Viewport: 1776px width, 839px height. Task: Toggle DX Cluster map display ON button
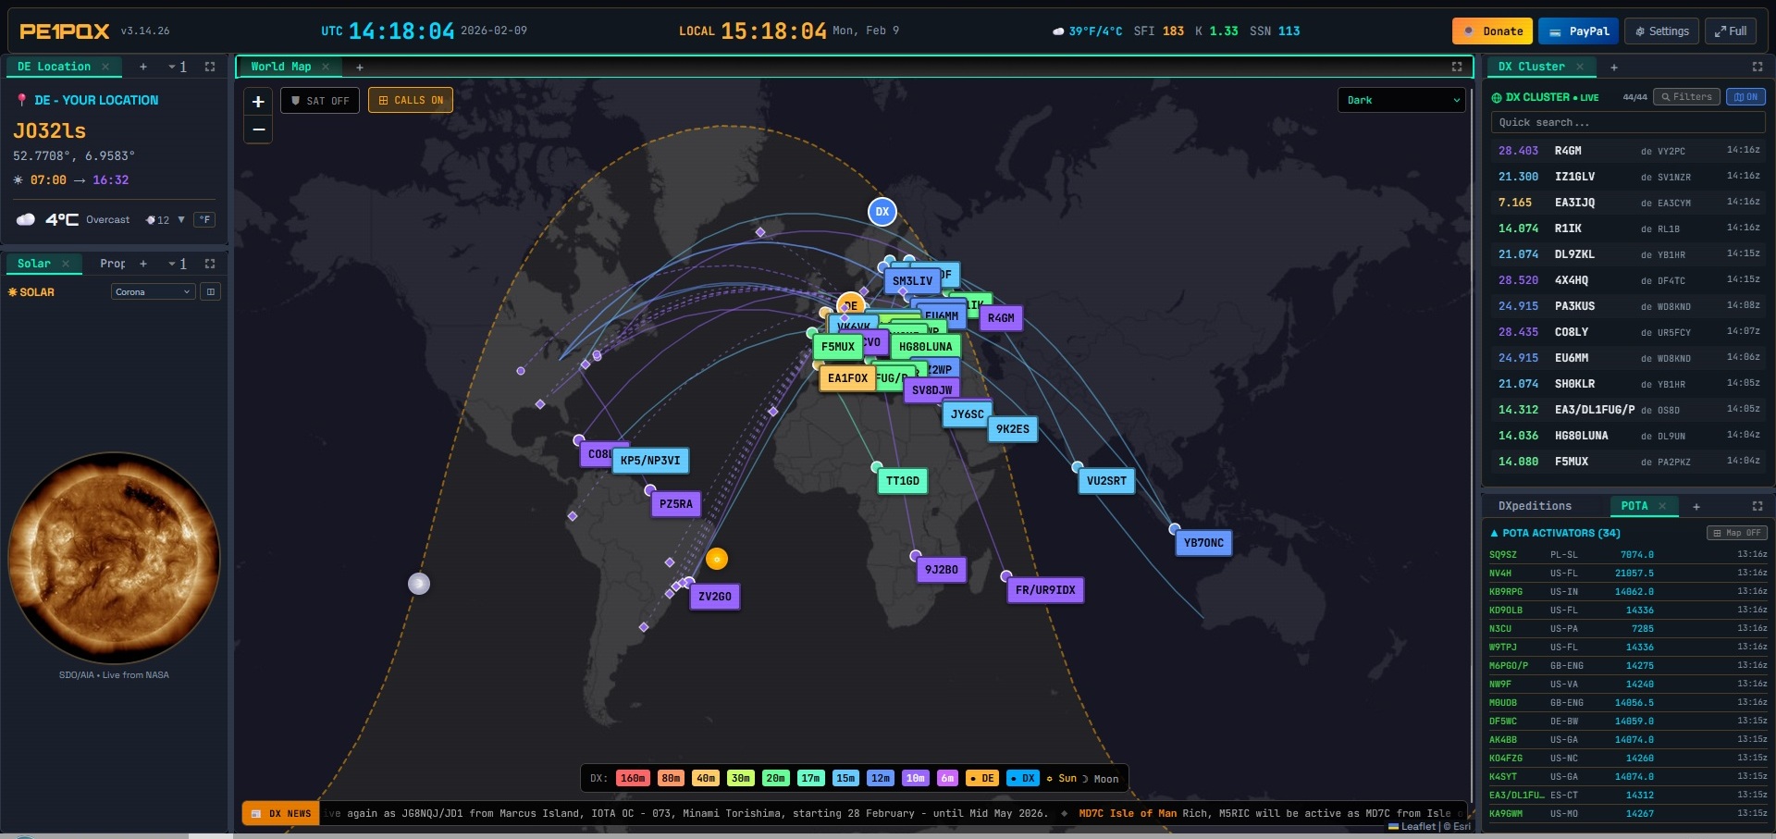(1745, 97)
